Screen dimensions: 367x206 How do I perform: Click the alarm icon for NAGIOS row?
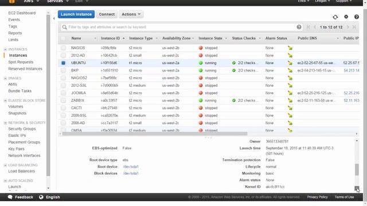point(290,48)
